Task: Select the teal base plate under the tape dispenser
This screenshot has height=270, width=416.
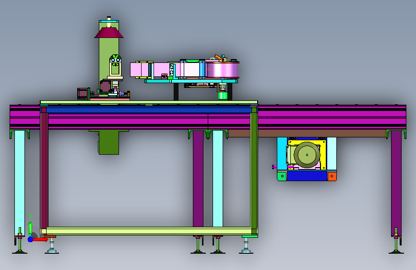Action: (x=191, y=81)
